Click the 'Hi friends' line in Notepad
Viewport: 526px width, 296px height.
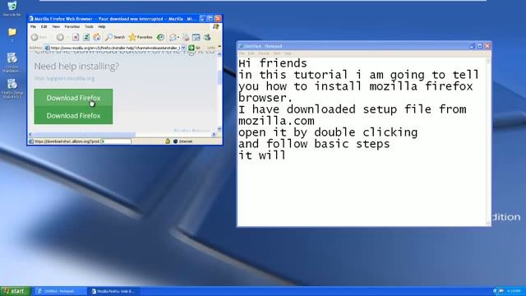pyautogui.click(x=273, y=63)
